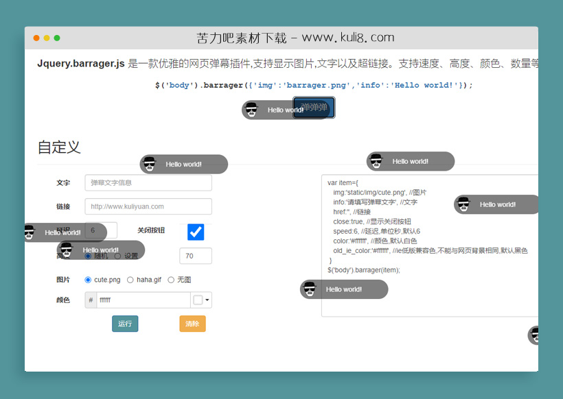Click the avatar on the bullet at the left screen edge
563x399 pixels.
click(x=29, y=232)
